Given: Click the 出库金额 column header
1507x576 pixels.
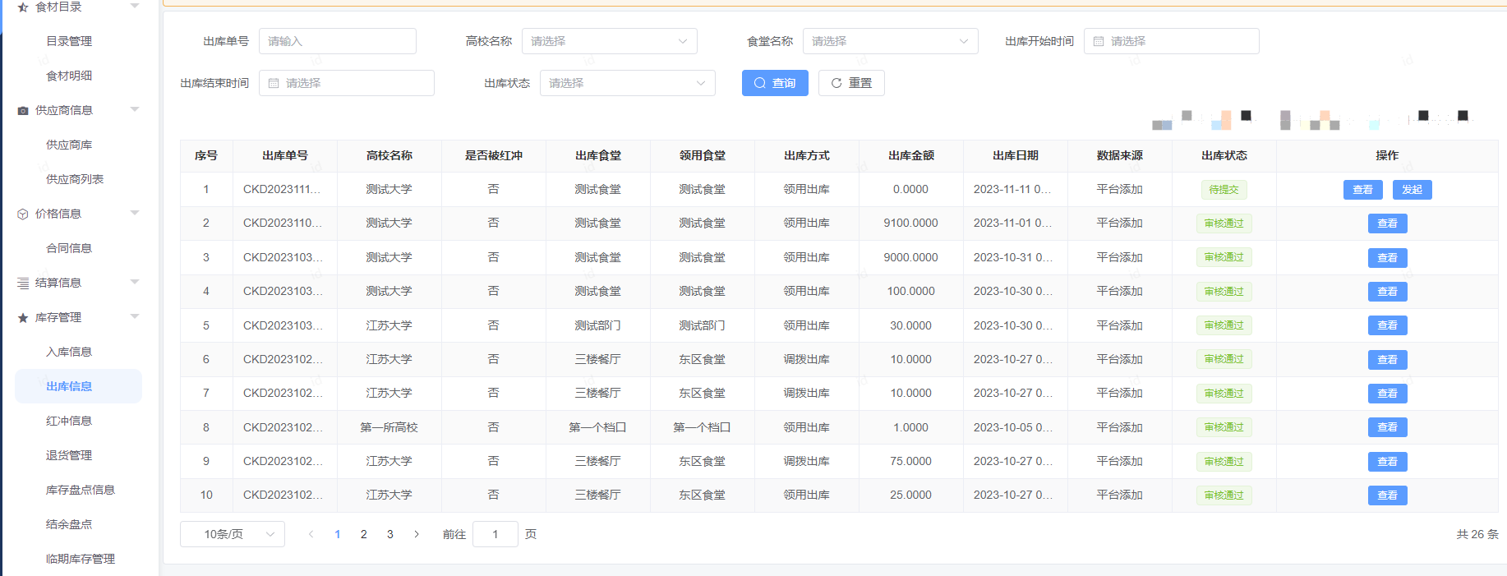Looking at the screenshot, I should tap(911, 155).
